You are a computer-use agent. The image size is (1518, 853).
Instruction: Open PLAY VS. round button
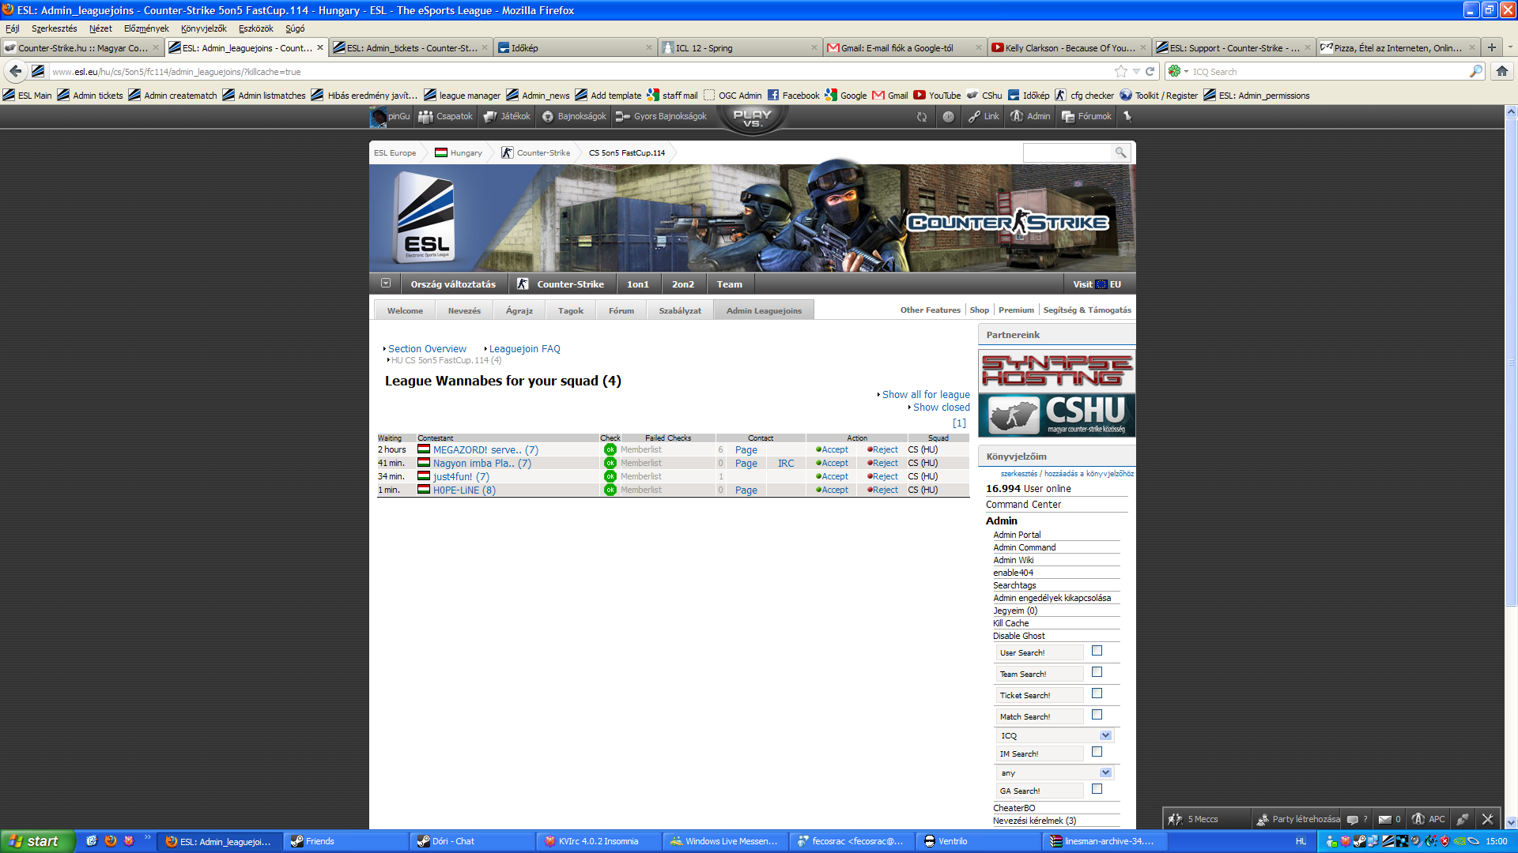pos(752,118)
